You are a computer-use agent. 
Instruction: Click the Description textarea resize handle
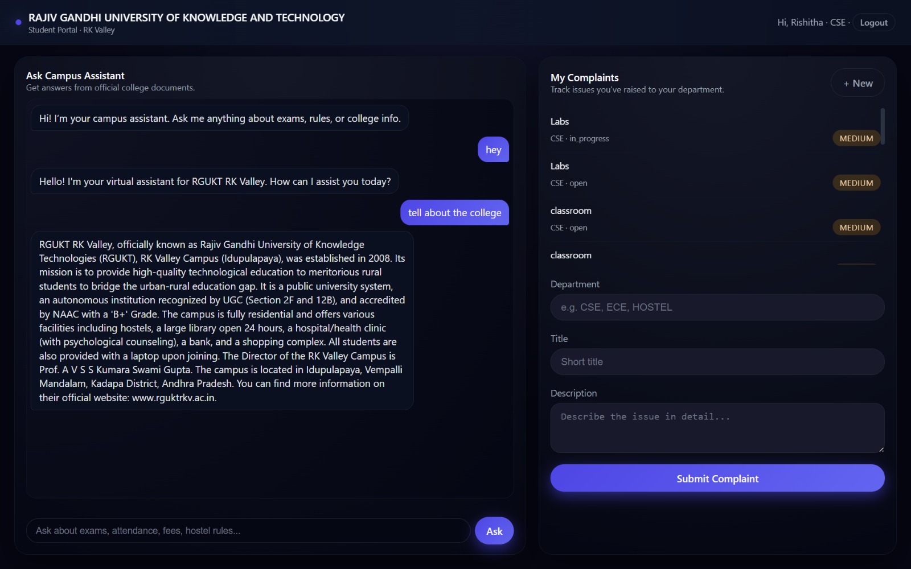881,449
